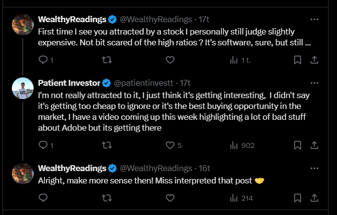View analytics showing 214 views
This screenshot has width=337, height=215.
[241, 198]
